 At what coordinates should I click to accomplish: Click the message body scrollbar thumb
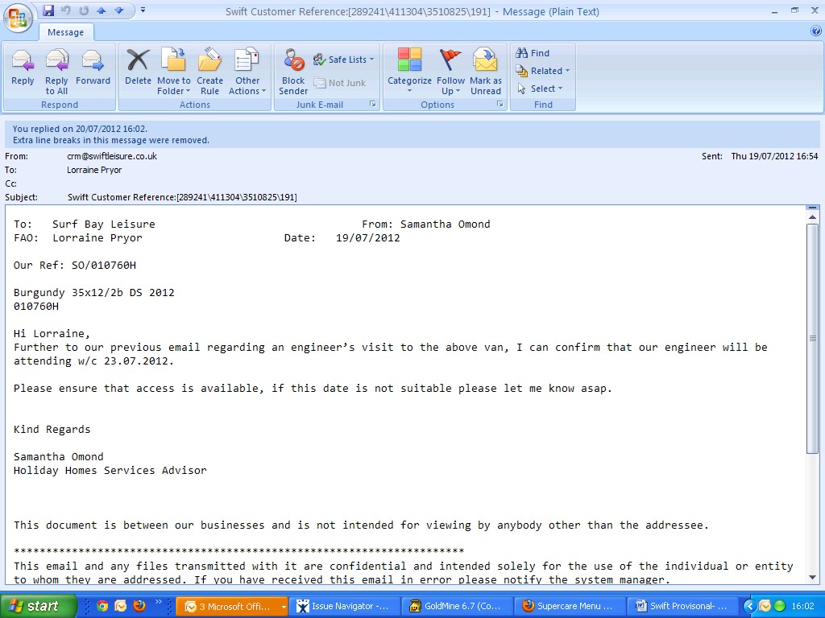pyautogui.click(x=812, y=339)
